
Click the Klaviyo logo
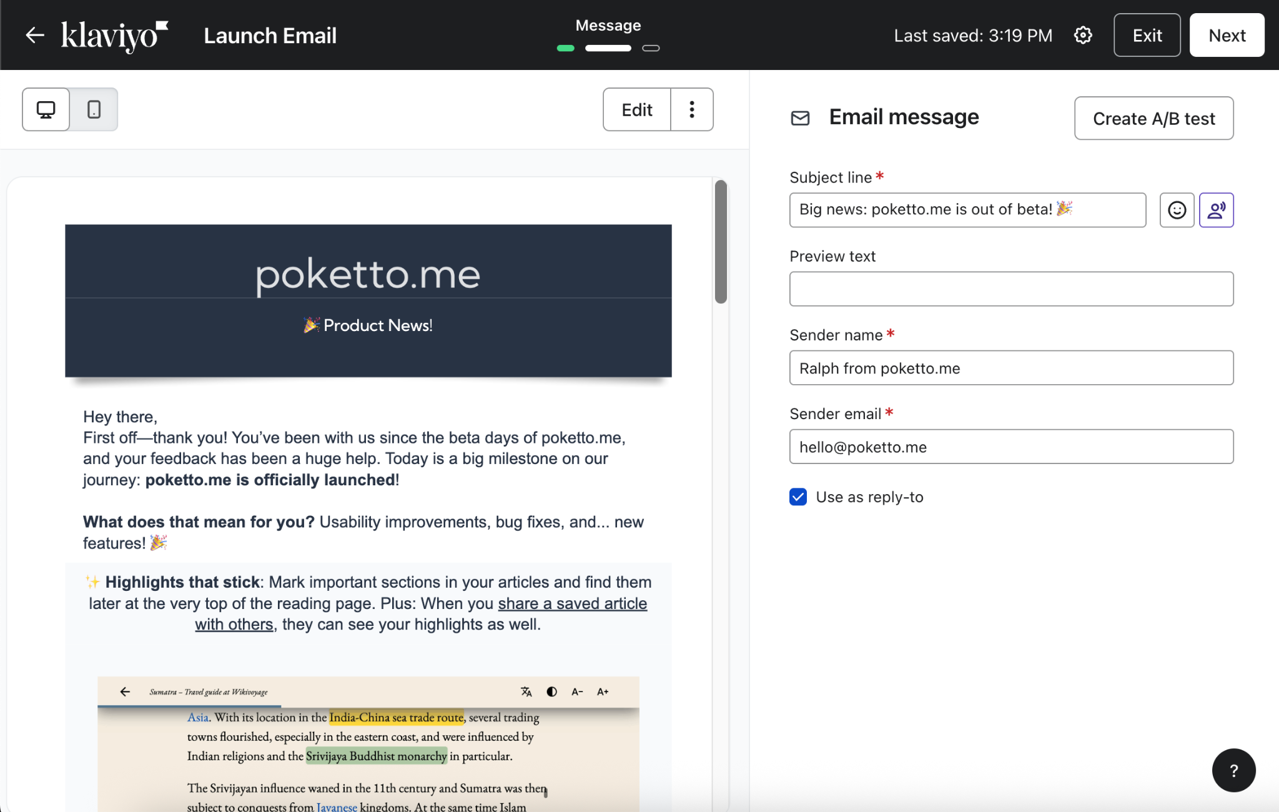tap(114, 36)
